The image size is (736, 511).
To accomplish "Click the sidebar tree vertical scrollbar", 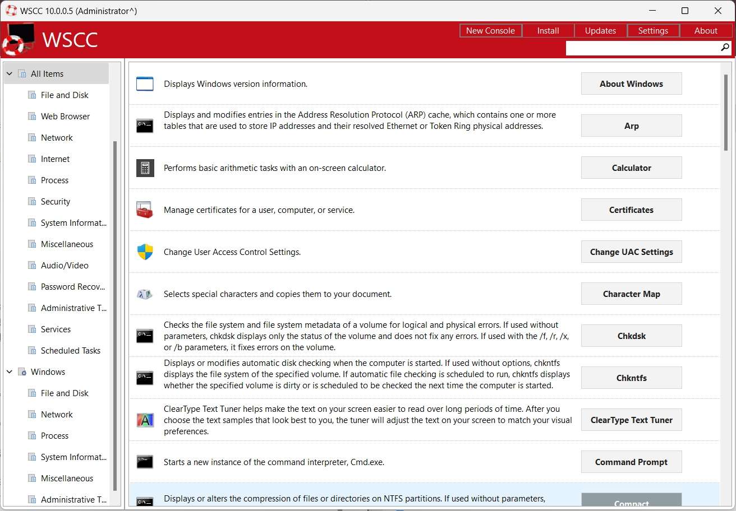I will [115, 315].
